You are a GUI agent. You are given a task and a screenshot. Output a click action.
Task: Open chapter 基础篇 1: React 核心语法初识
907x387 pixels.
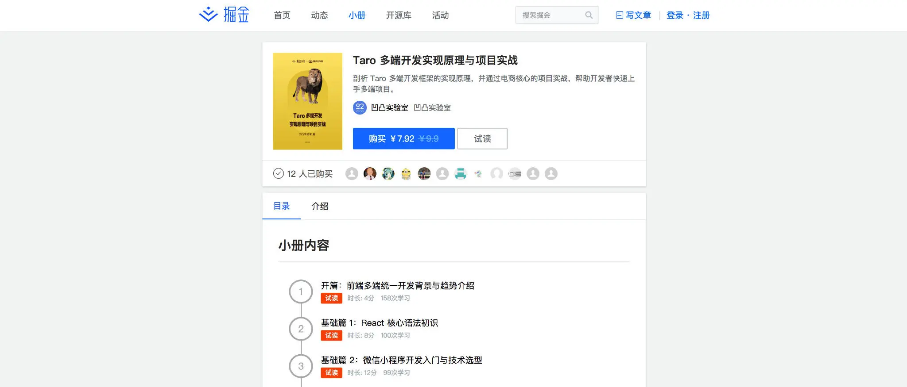(380, 323)
